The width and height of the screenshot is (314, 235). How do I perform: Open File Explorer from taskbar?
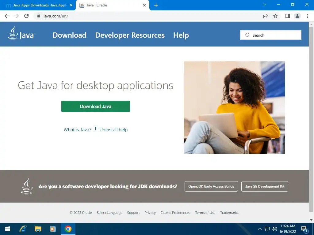pos(38,229)
